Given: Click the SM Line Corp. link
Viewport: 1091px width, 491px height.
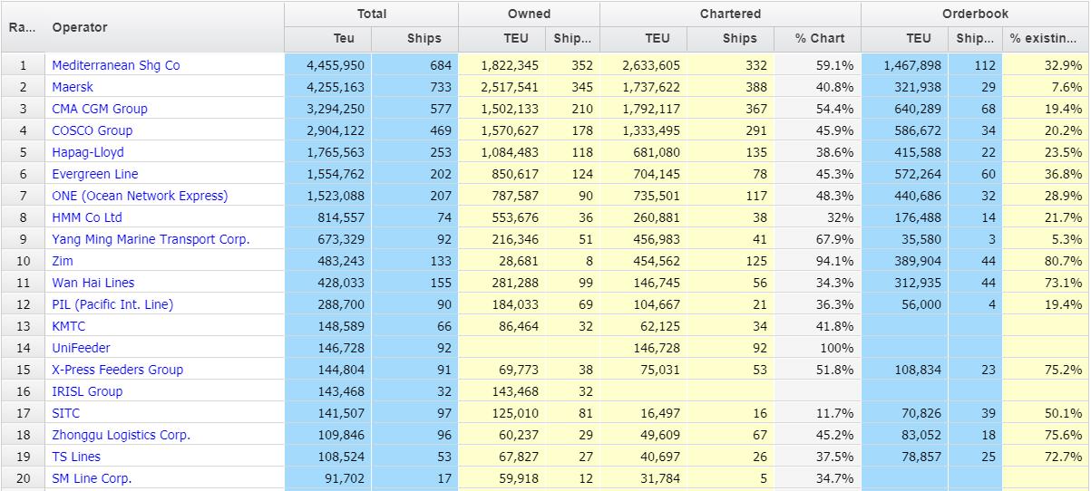Looking at the screenshot, I should tap(92, 478).
